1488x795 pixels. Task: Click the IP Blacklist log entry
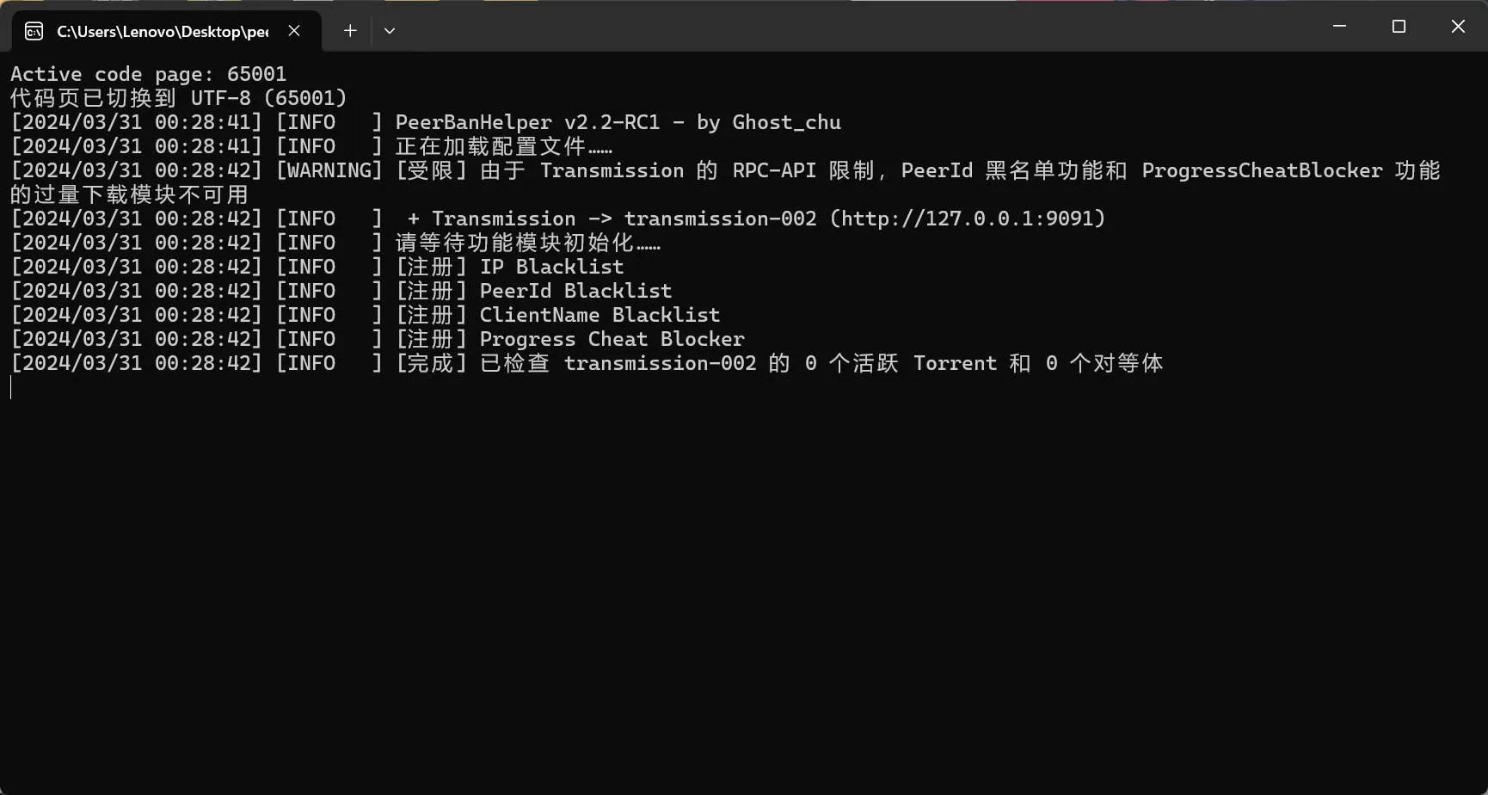click(x=551, y=267)
